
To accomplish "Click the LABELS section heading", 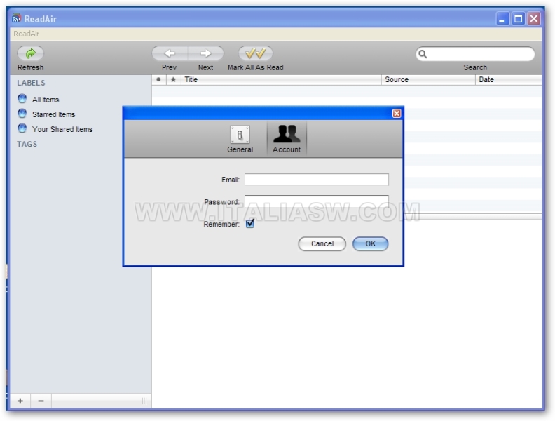I will point(31,83).
